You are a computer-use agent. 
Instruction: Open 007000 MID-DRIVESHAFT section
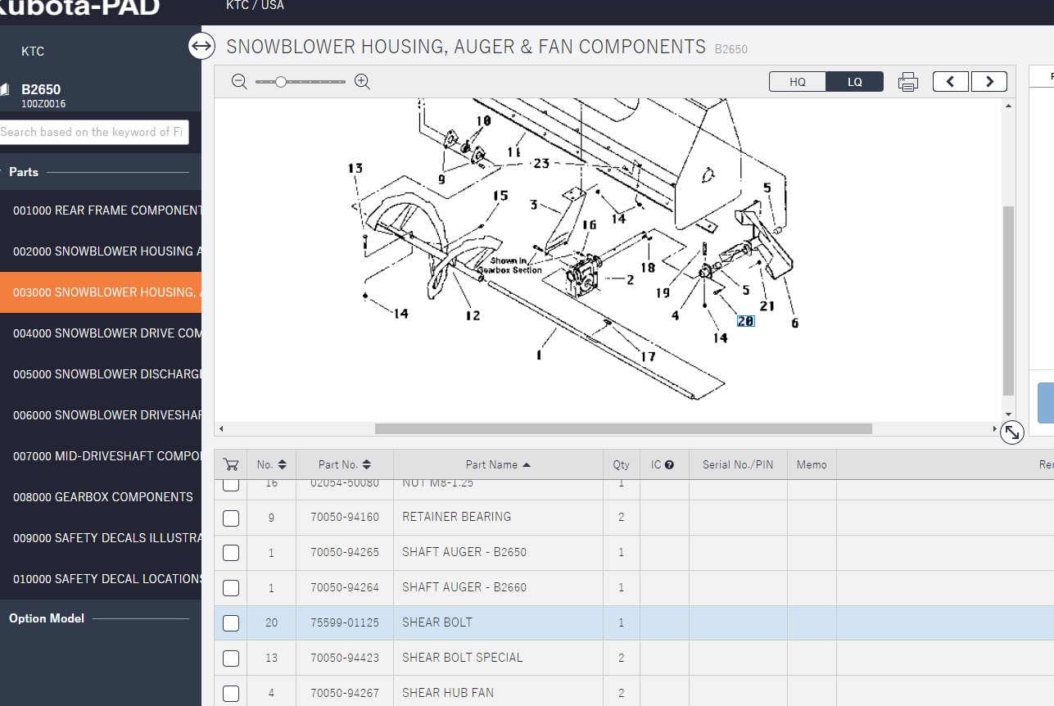coord(101,456)
